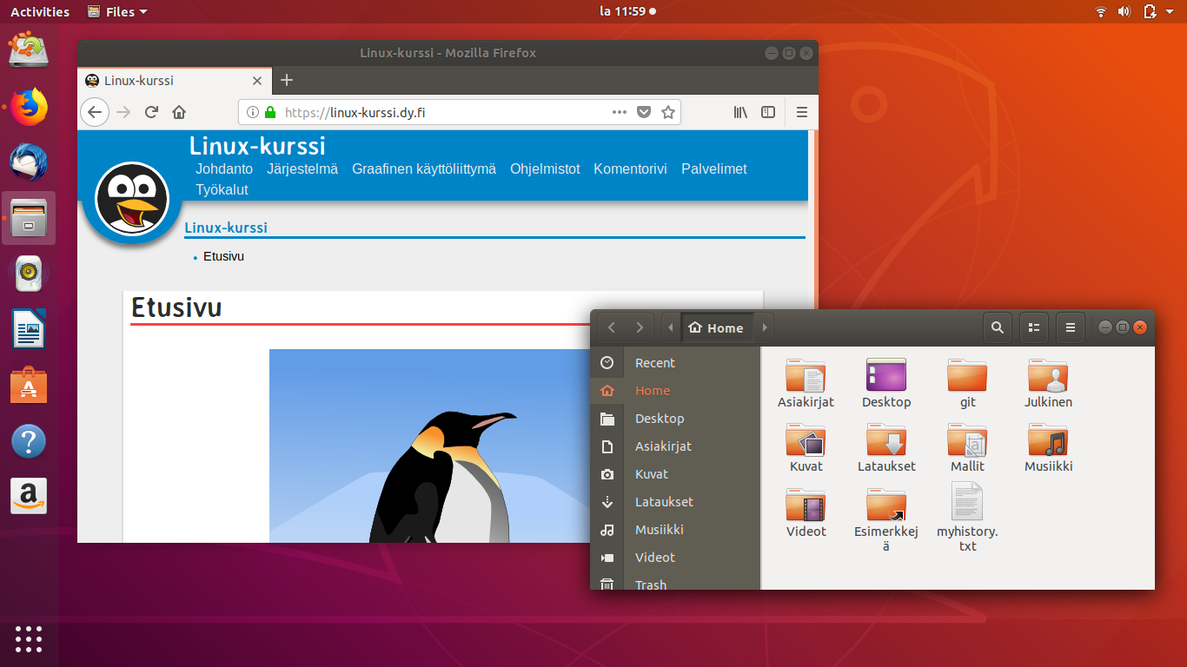Toggle list/grid view in Files

tap(1034, 327)
